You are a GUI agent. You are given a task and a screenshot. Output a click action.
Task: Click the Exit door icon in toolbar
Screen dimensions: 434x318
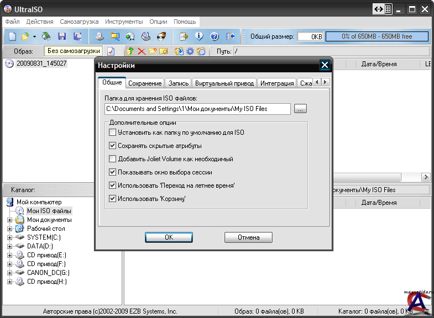point(231,36)
